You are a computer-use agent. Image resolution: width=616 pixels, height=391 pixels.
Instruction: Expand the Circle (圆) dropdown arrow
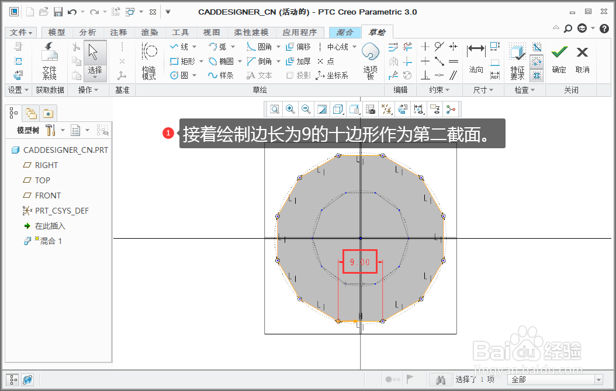[194, 75]
